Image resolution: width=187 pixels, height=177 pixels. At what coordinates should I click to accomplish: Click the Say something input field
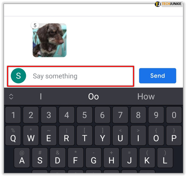(x=71, y=76)
